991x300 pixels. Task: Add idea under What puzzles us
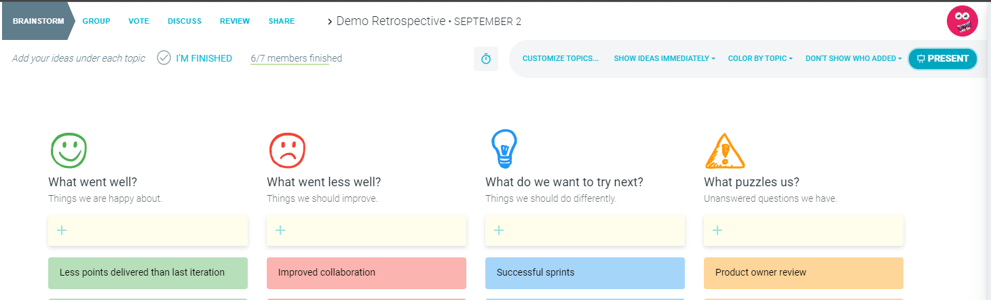[804, 231]
